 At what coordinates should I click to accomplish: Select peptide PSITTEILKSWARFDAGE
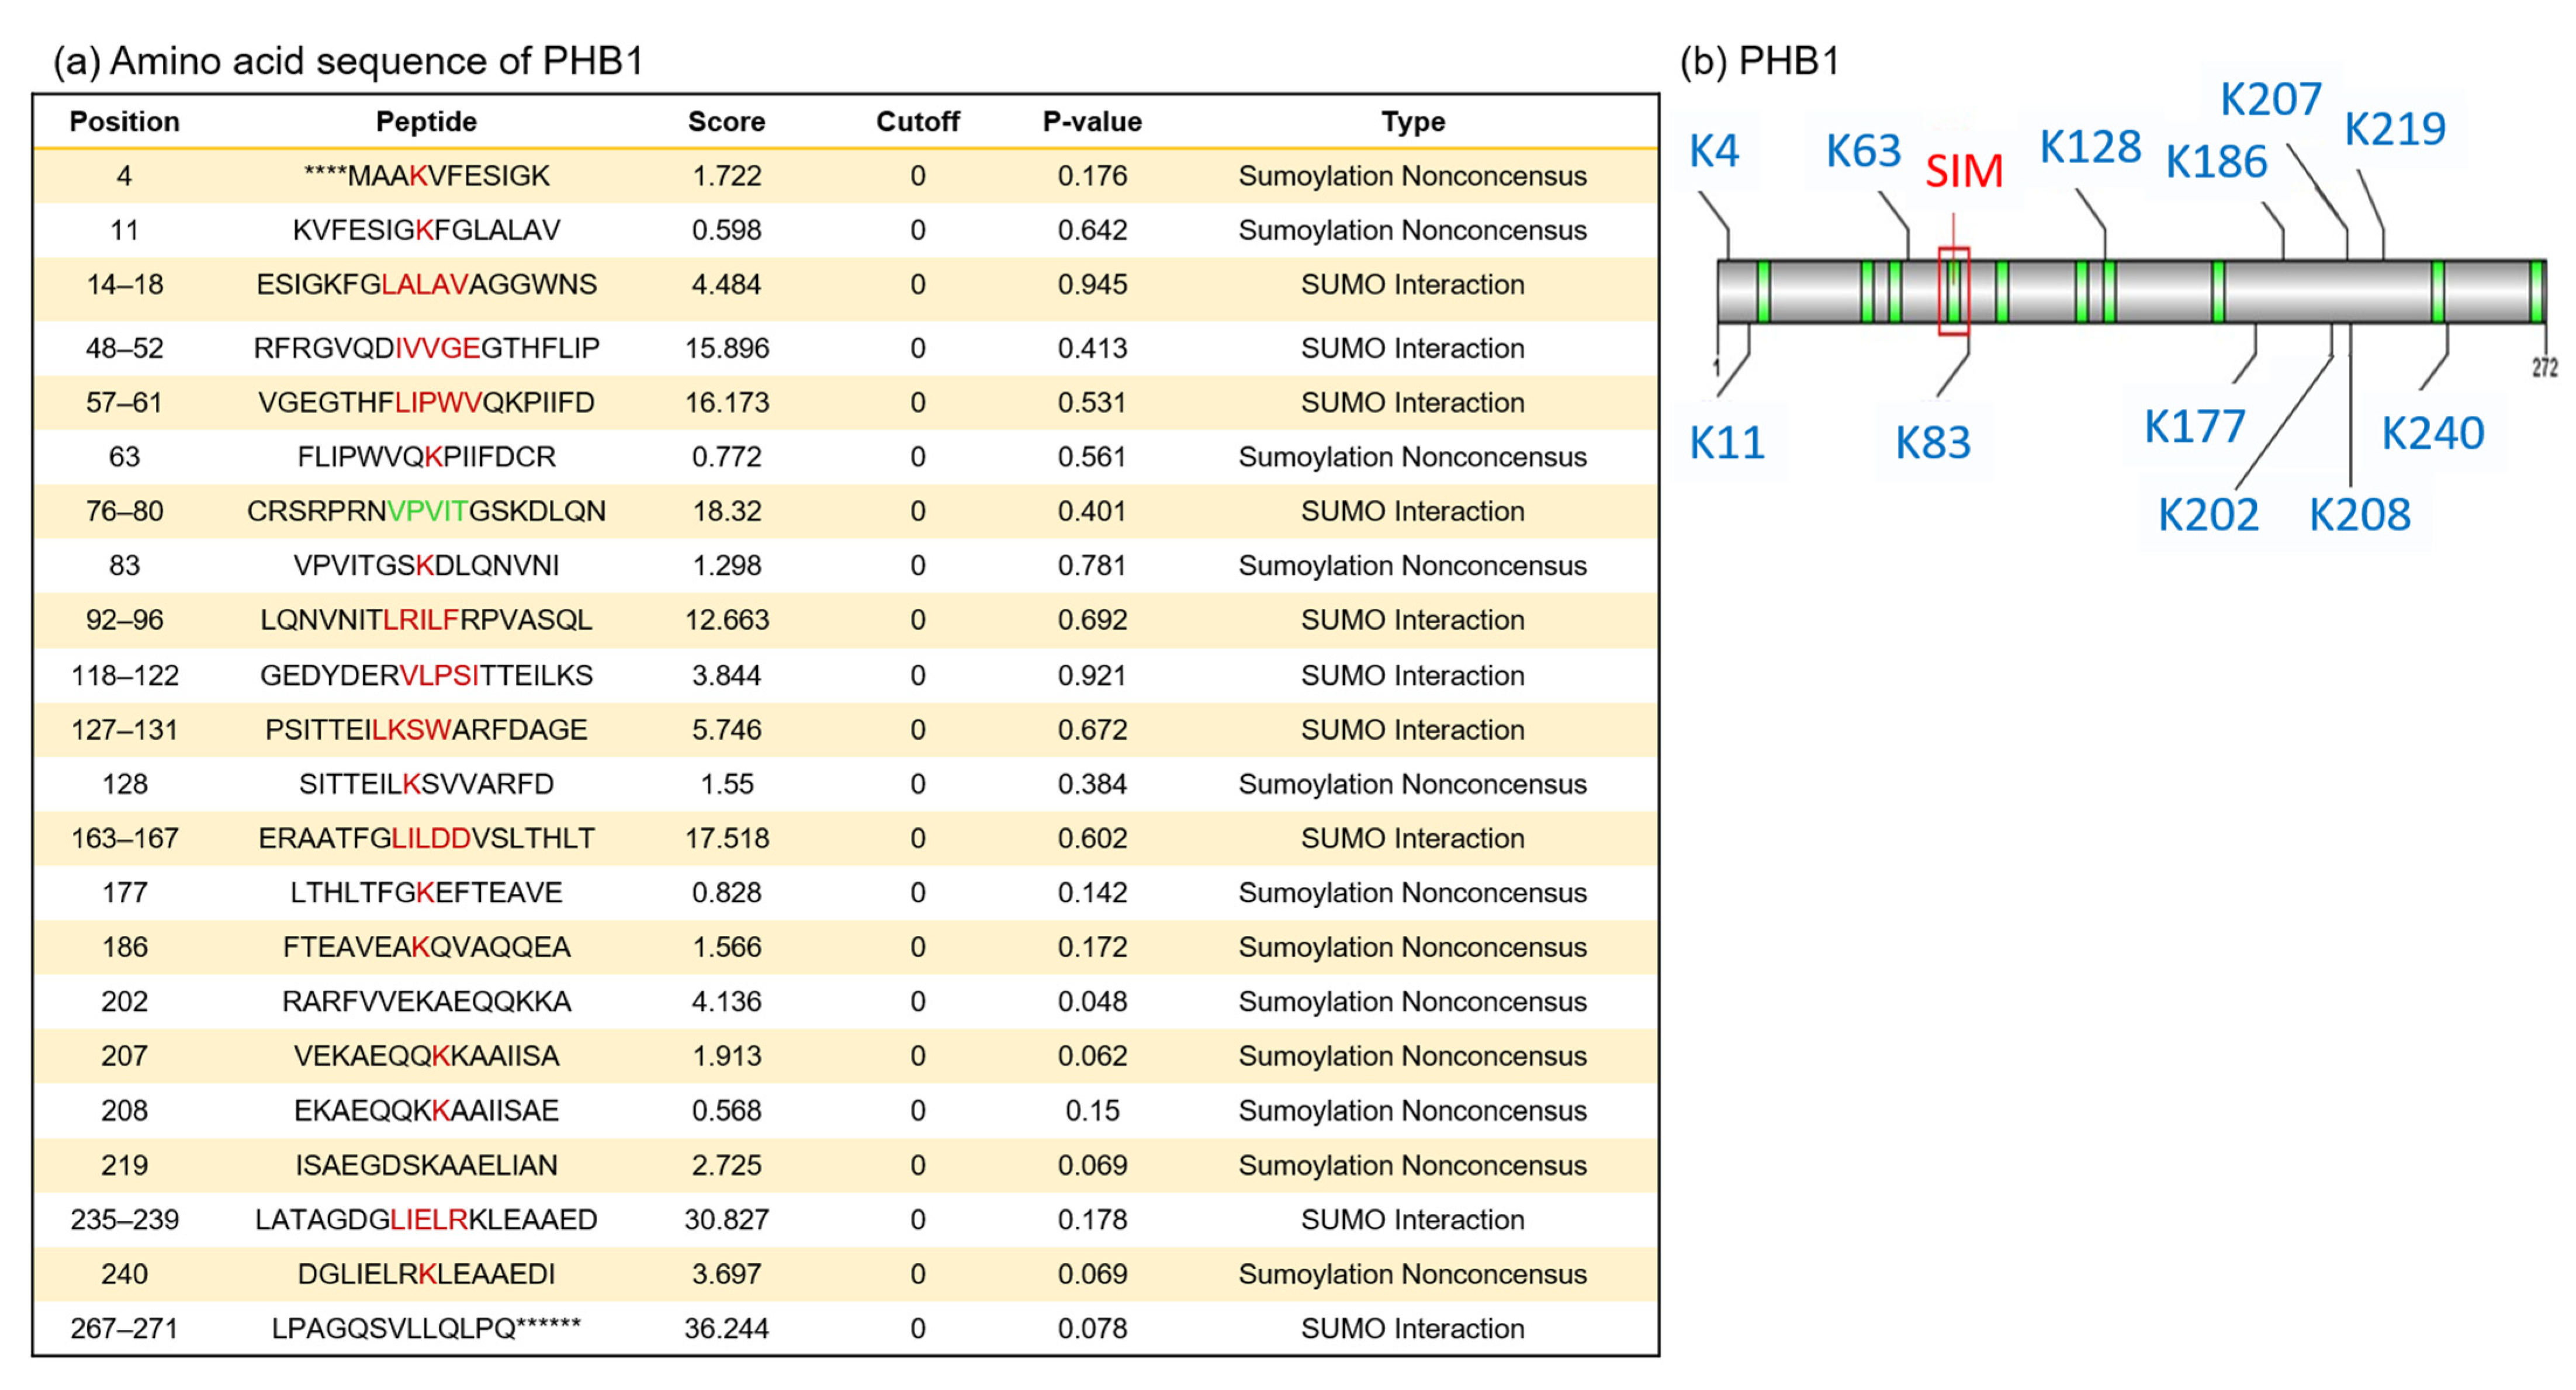[x=426, y=730]
